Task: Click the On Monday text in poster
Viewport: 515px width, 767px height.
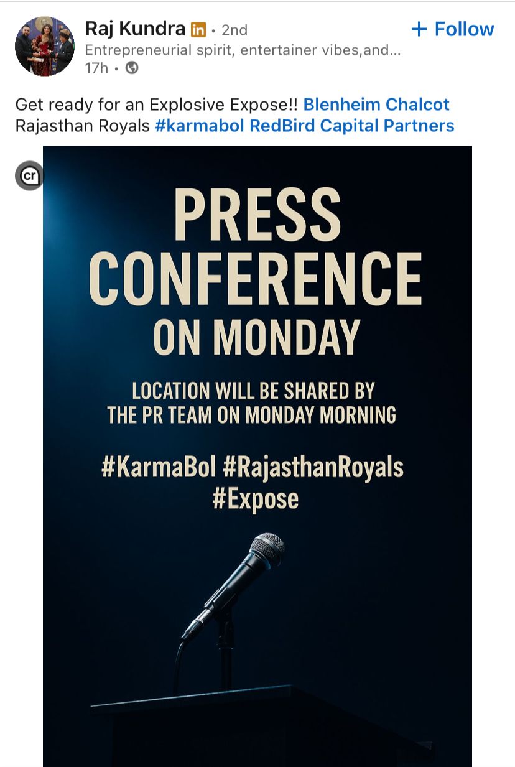Action: [x=256, y=337]
